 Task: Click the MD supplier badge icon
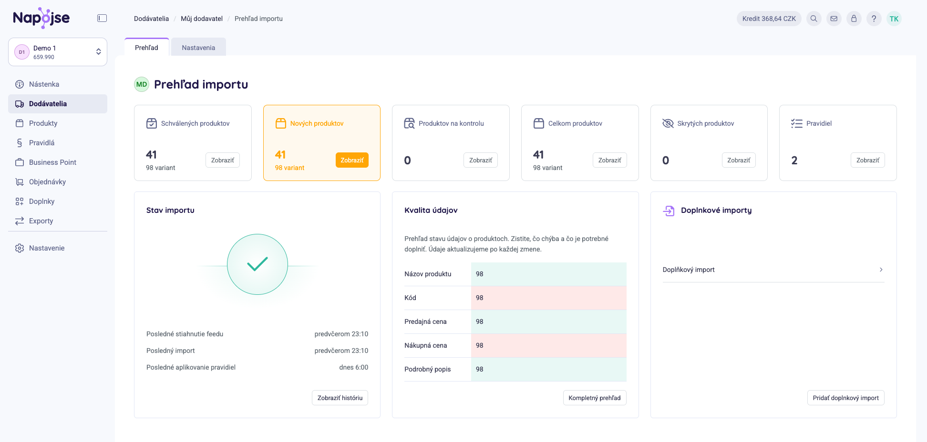pos(142,84)
